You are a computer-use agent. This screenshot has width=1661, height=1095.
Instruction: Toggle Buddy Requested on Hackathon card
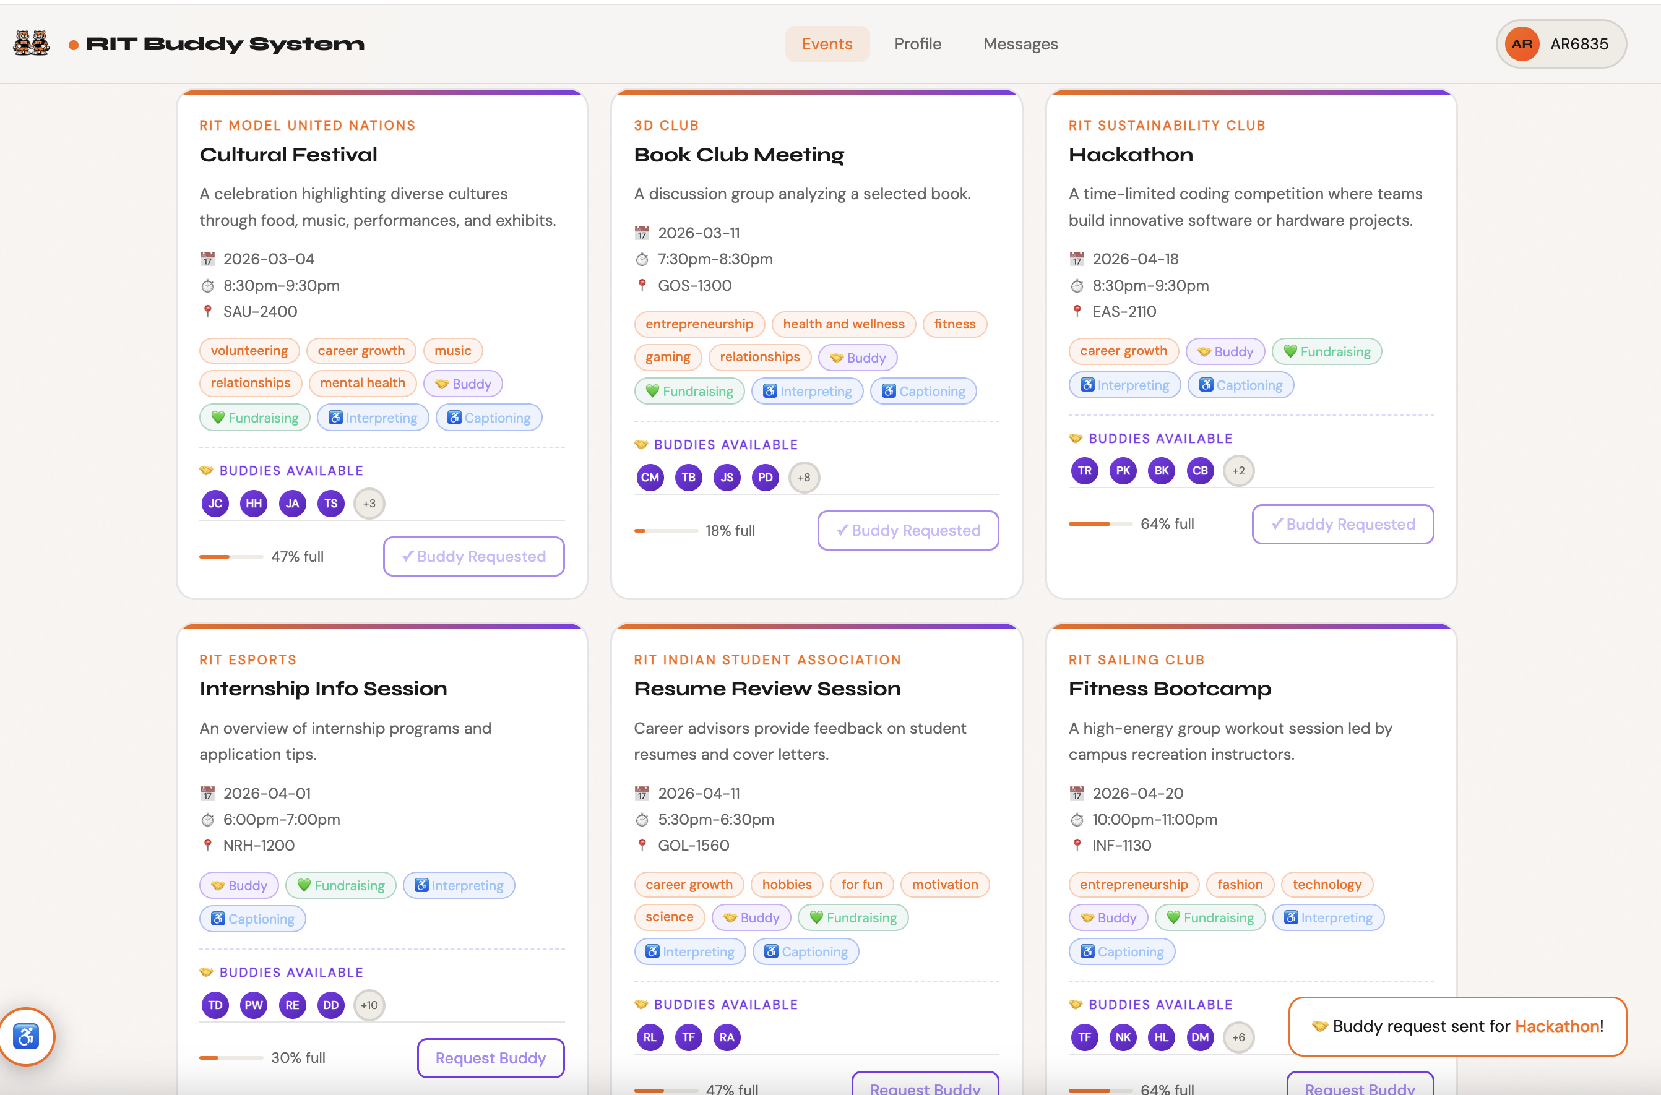1342,525
